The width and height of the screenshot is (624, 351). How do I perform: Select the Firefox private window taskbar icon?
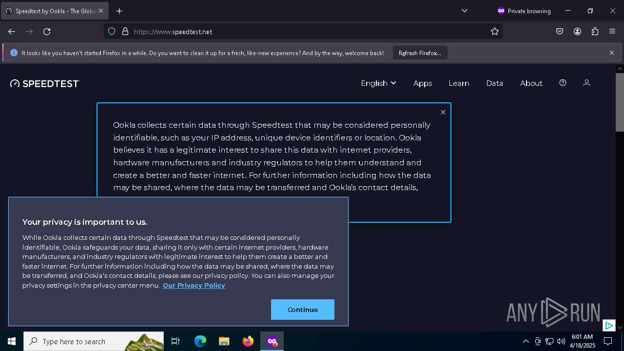[272, 341]
